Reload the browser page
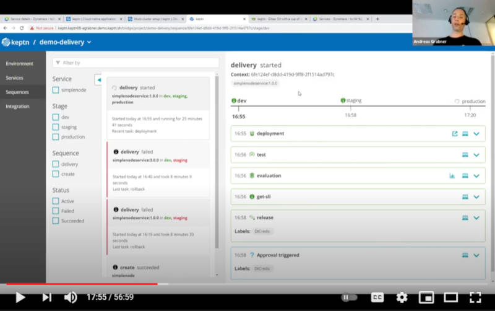This screenshot has height=311, width=495. (x=22, y=28)
